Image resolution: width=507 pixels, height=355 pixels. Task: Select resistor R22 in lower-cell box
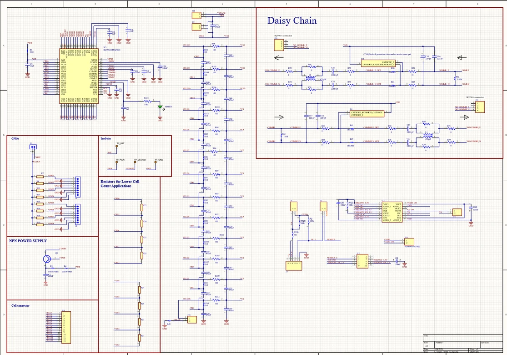tap(141, 207)
